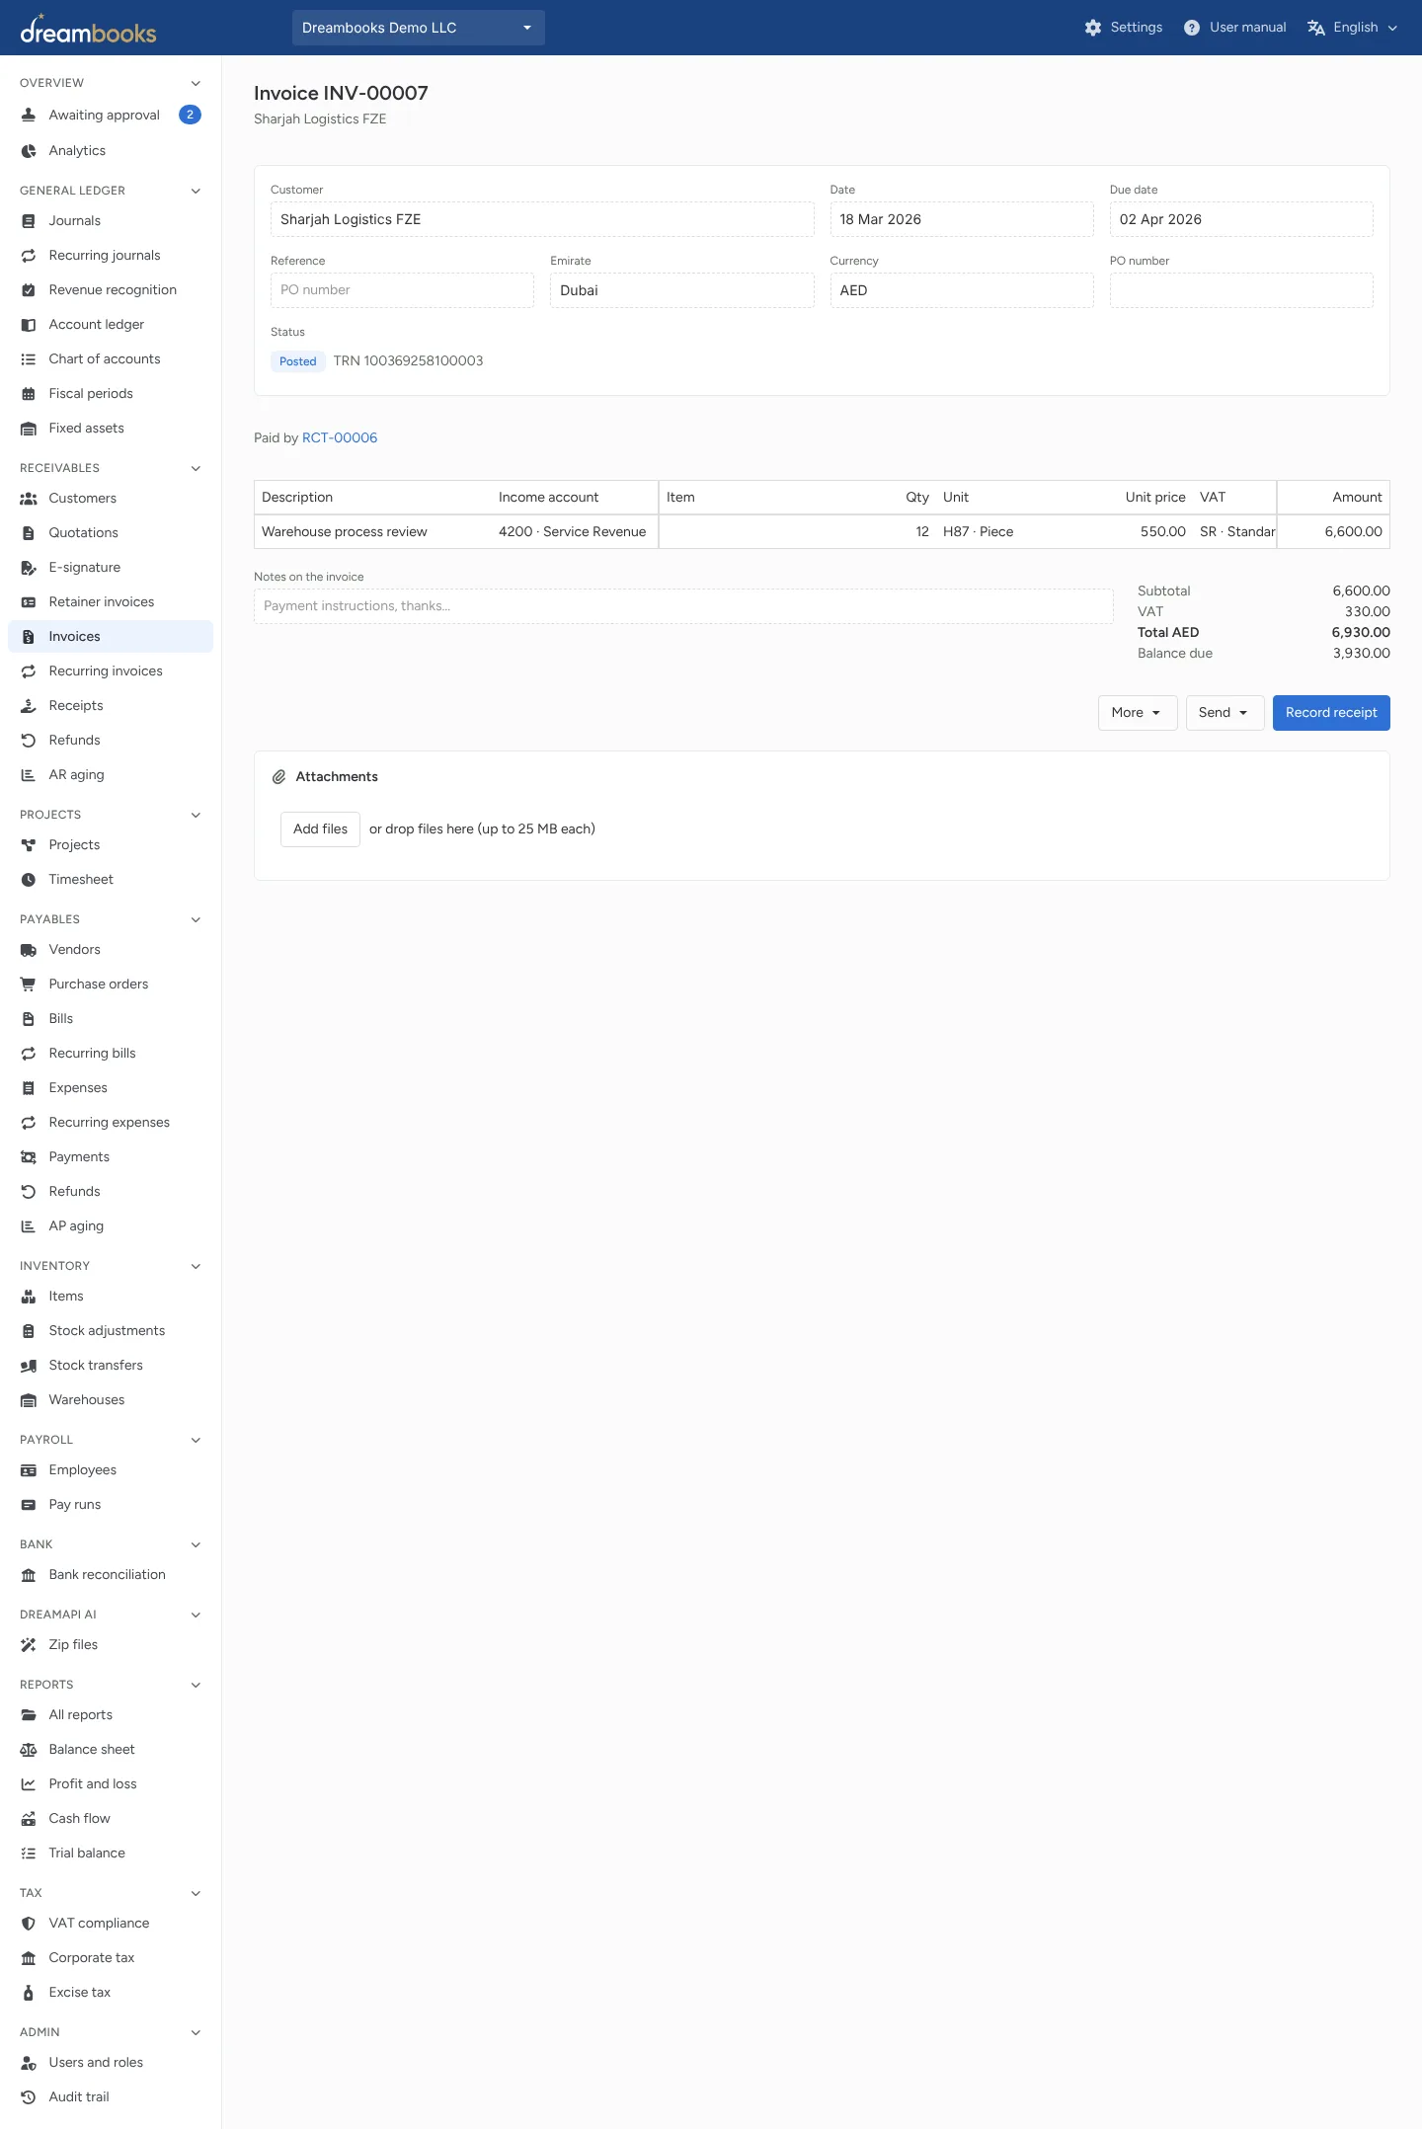1422x2129 pixels.
Task: Click the Timesheet clock icon
Action: tap(29, 880)
